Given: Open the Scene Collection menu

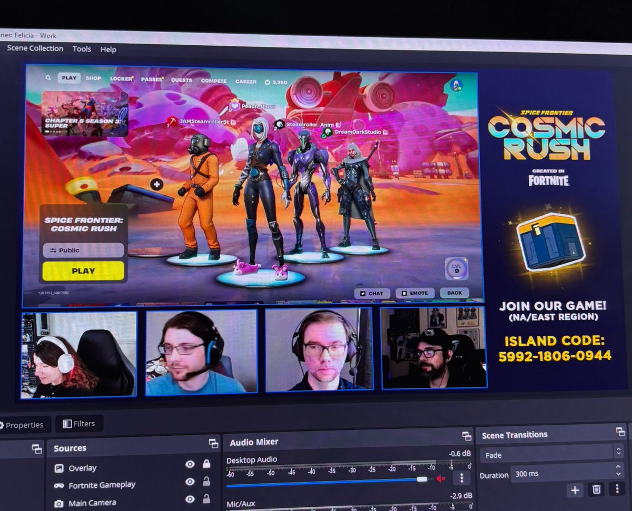Looking at the screenshot, I should click(35, 48).
